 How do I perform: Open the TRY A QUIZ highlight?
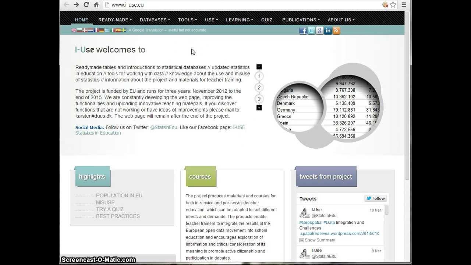tap(110, 209)
